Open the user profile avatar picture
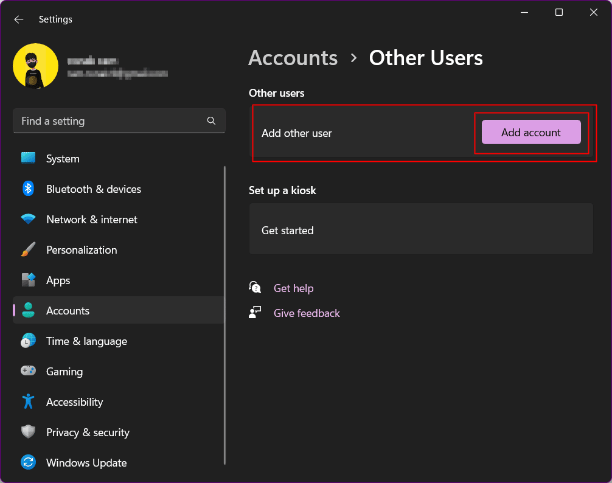 click(35, 66)
